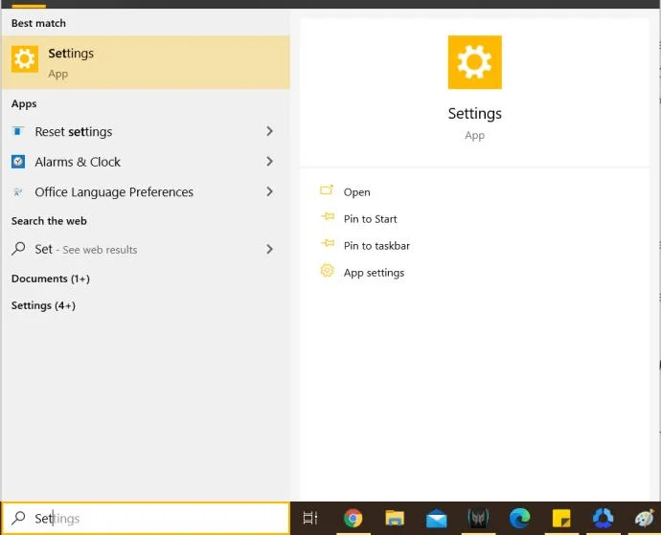
Task: Open Sticky Notes from the taskbar
Action: tap(561, 518)
